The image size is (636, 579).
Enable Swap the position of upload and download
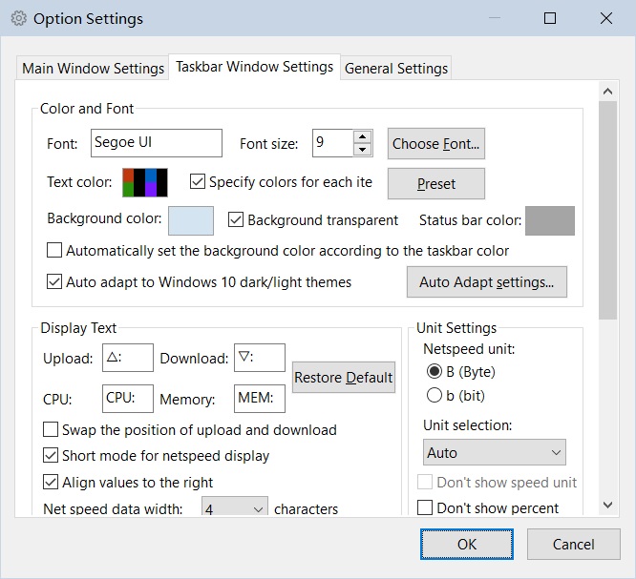52,430
